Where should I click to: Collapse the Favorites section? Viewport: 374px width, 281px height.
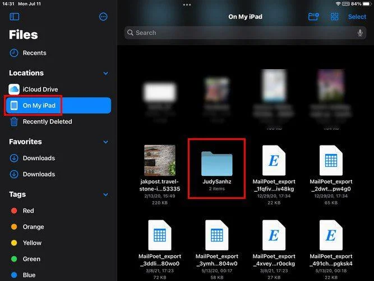click(106, 142)
